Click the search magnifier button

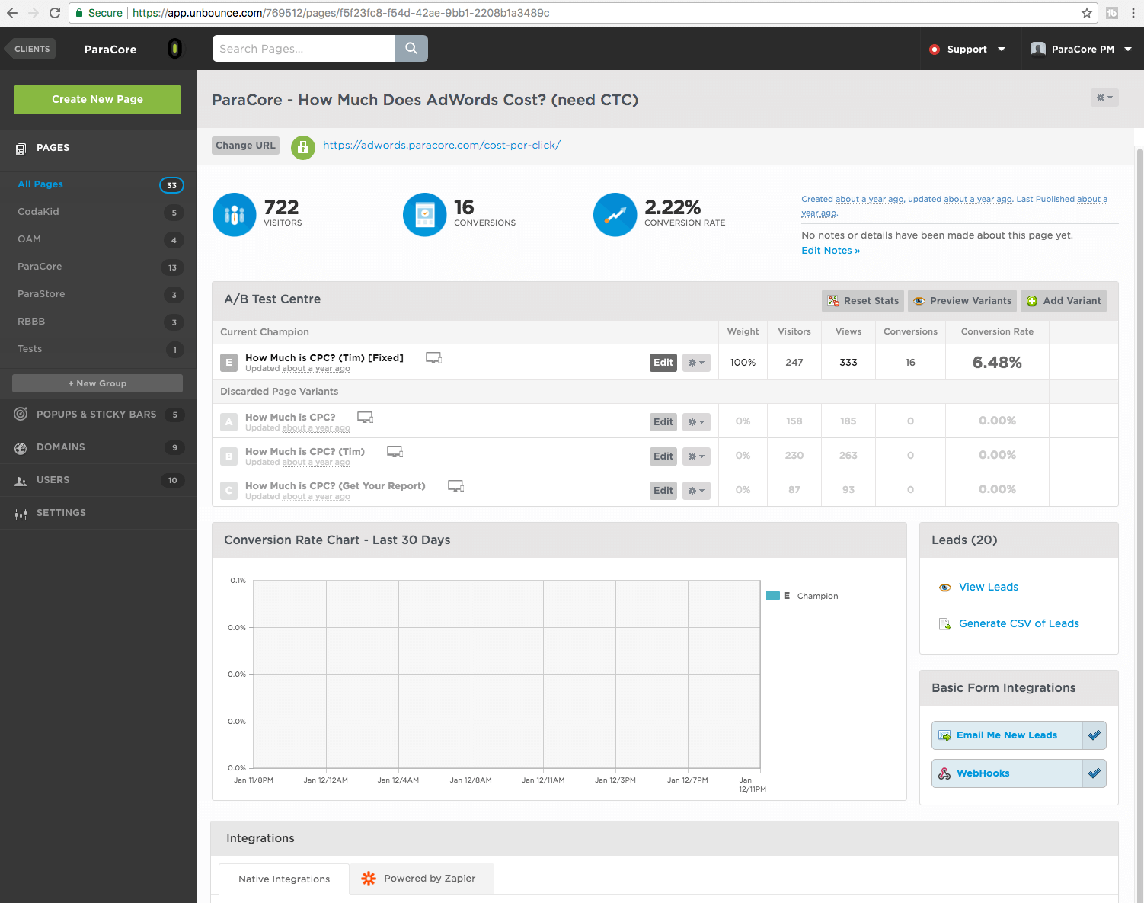[411, 48]
